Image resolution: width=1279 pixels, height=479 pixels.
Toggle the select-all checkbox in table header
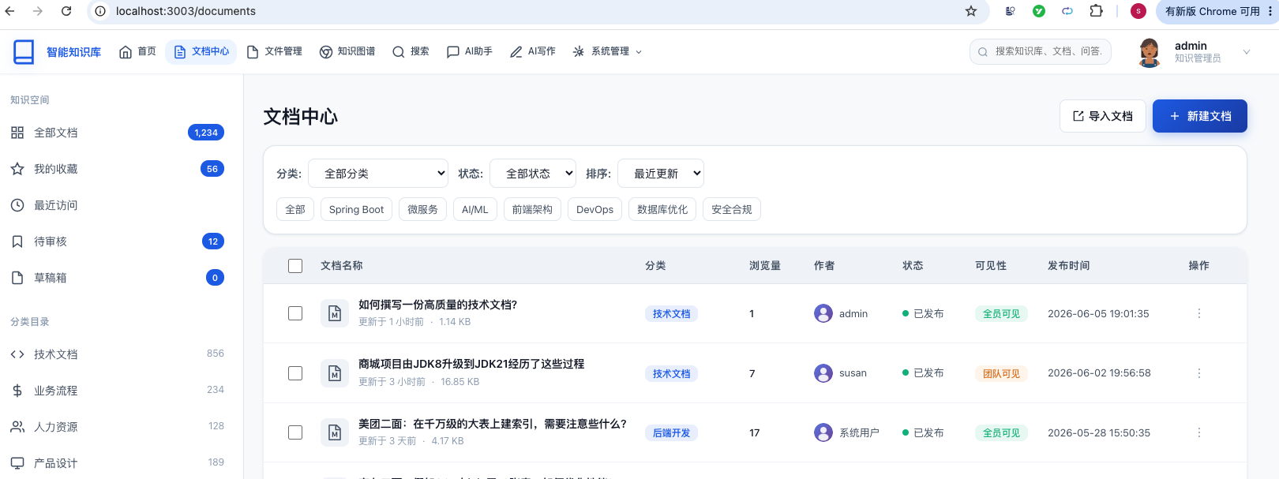pos(295,266)
